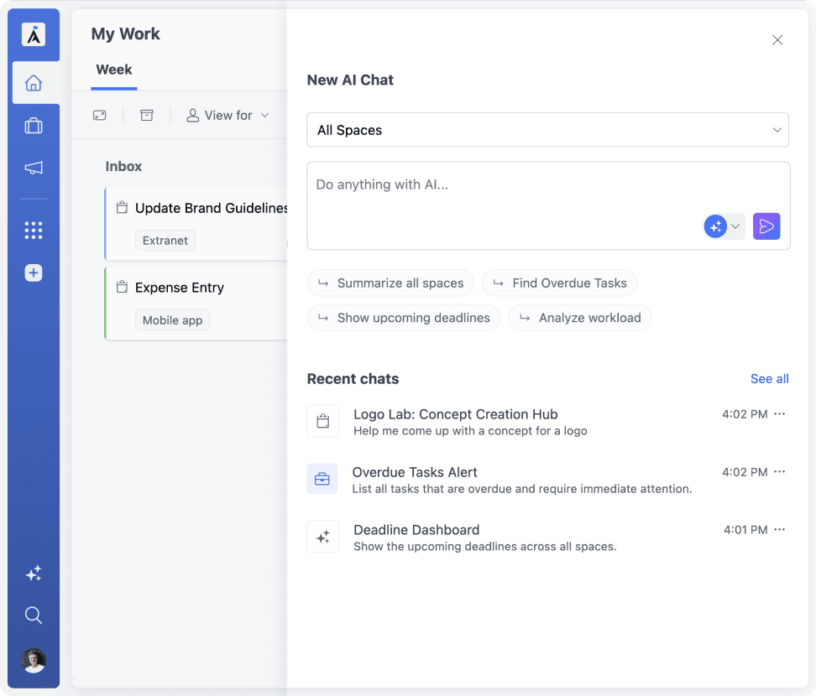Open the search magnifier icon

(x=34, y=615)
